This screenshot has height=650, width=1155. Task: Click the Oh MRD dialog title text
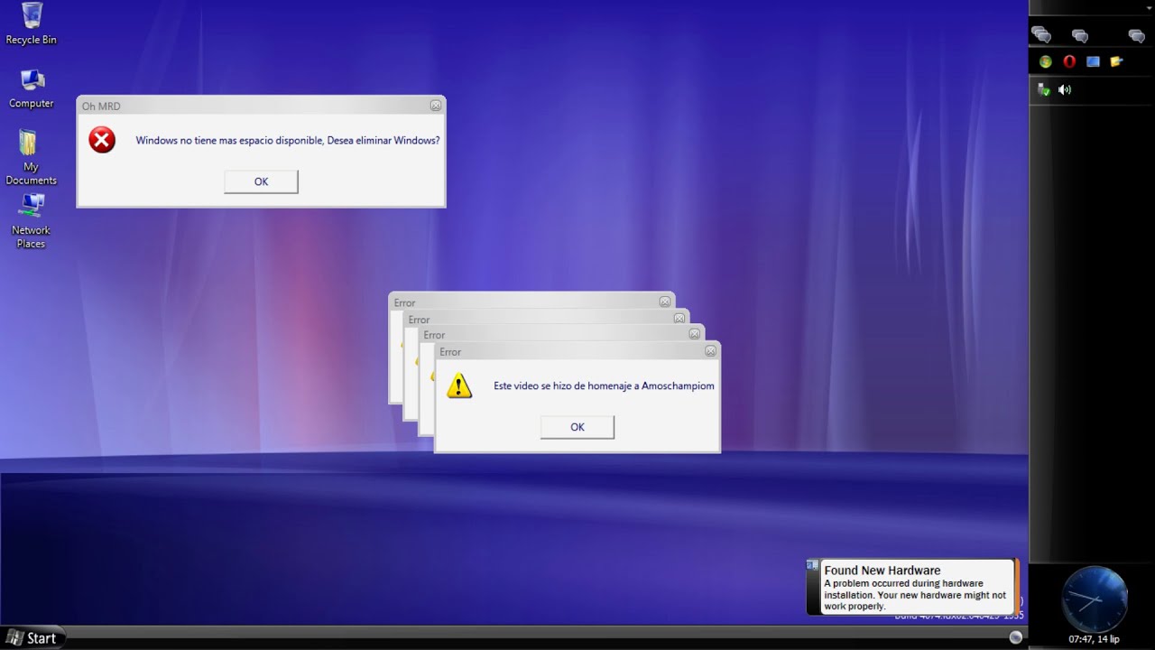101,106
